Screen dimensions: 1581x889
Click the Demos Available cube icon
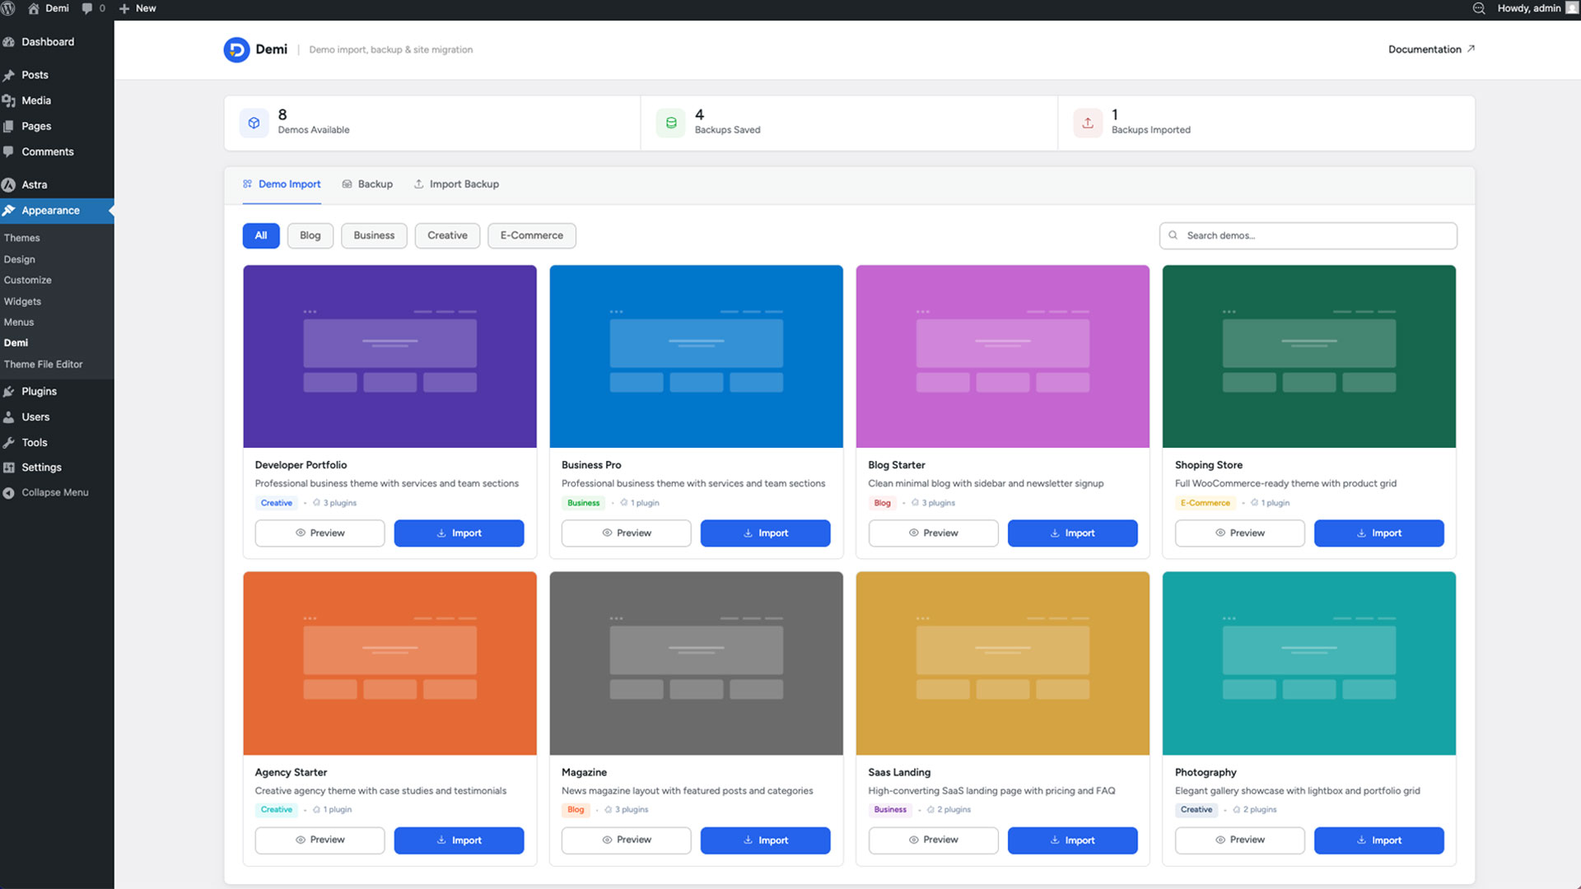(254, 123)
